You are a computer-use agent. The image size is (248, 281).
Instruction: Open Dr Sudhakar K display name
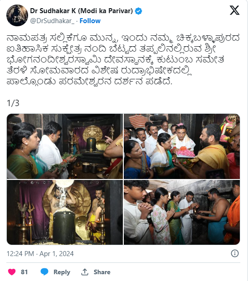coord(82,11)
